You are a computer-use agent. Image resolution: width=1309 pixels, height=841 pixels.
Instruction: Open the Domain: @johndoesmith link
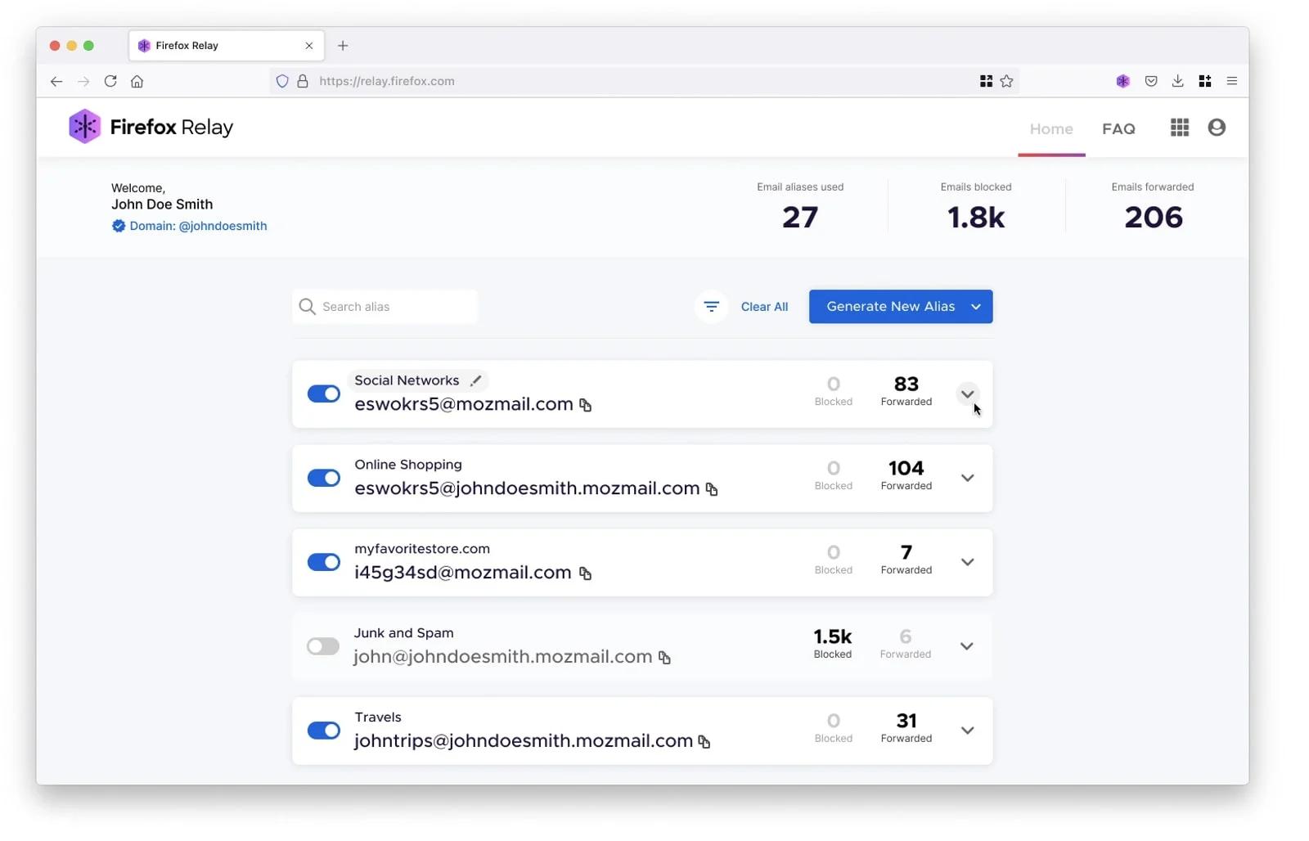[198, 226]
